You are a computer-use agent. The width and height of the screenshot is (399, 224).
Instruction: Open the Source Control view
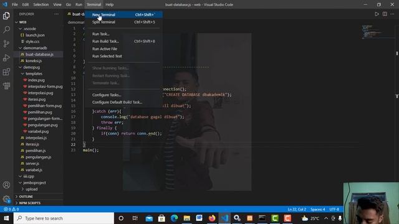6,44
